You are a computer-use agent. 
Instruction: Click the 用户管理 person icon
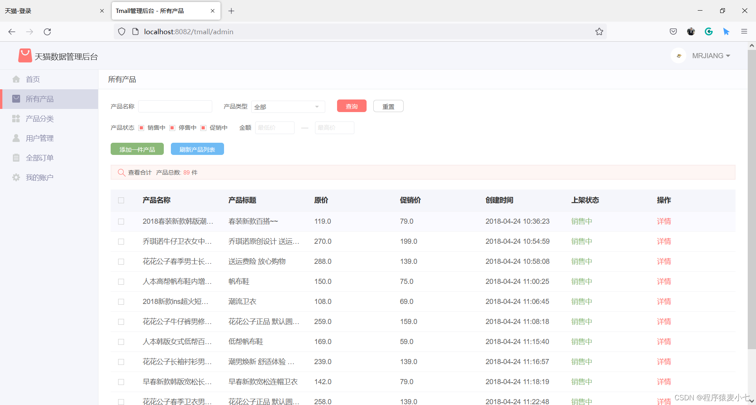click(x=16, y=138)
